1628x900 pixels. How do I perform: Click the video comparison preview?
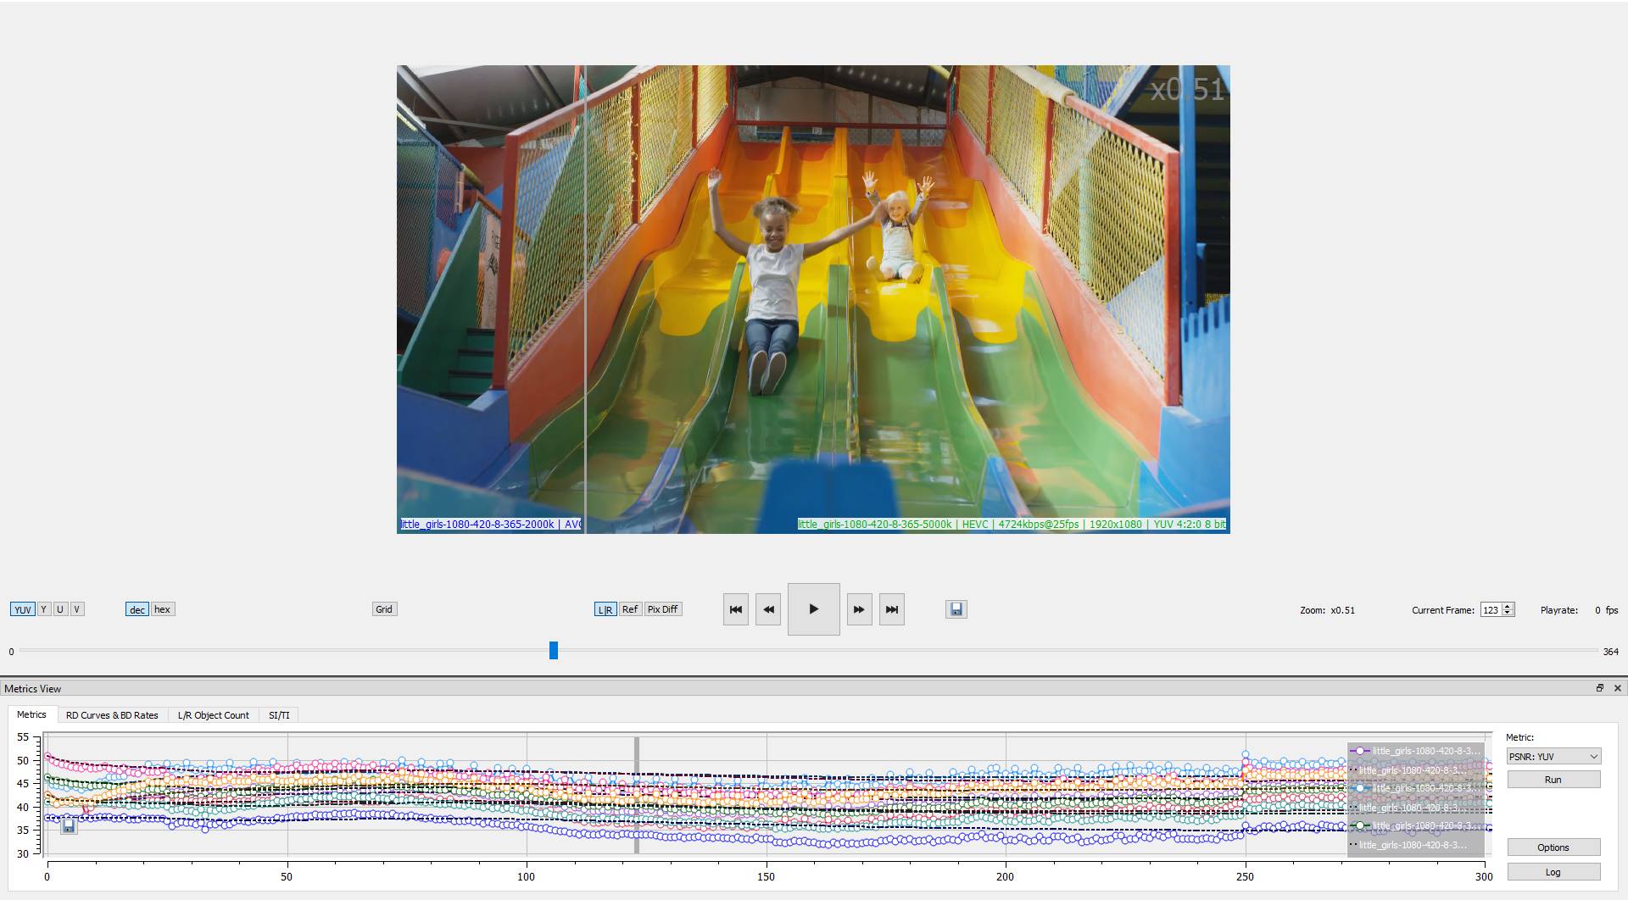coord(813,299)
